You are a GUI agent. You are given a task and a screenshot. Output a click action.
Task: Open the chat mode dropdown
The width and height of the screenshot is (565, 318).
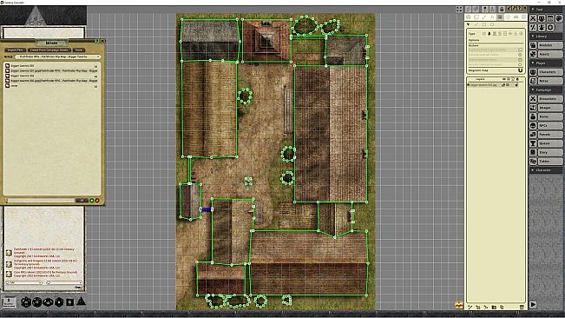(x=24, y=282)
